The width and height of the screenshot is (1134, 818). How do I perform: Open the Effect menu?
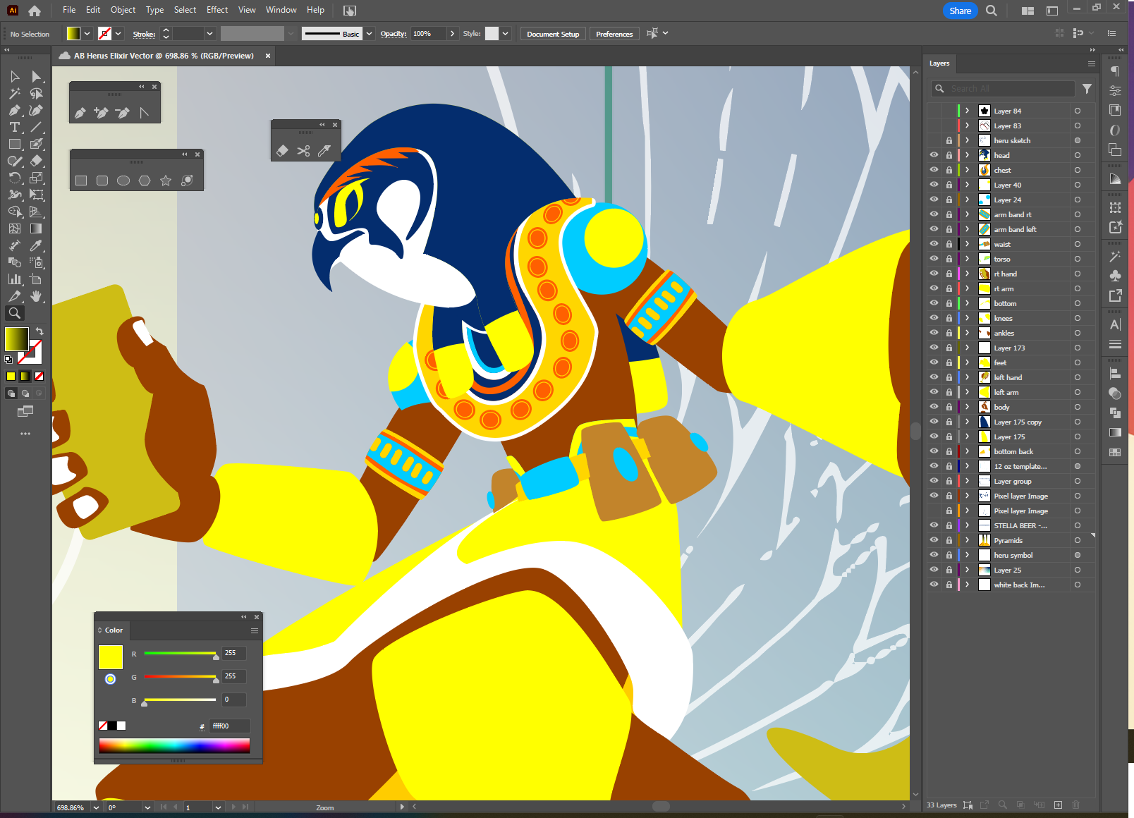click(x=217, y=10)
